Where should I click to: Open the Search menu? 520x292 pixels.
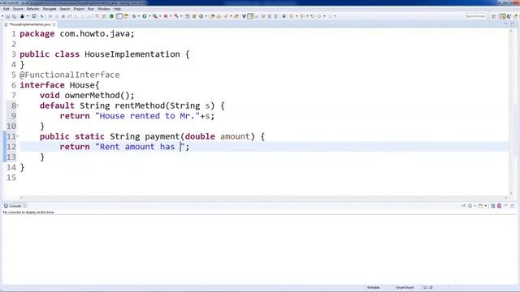65,9
